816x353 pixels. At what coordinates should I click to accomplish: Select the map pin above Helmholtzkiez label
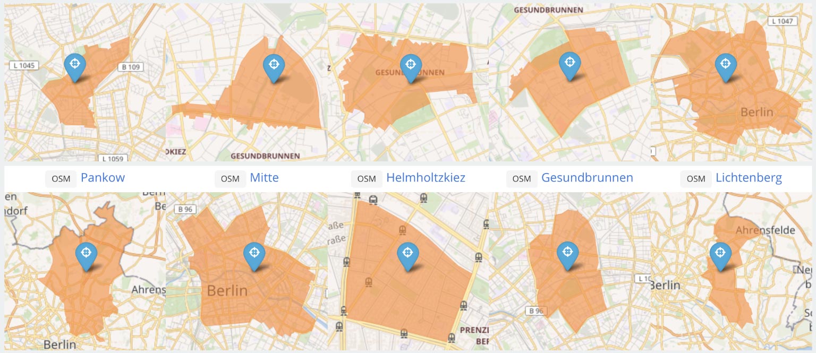[x=410, y=67]
